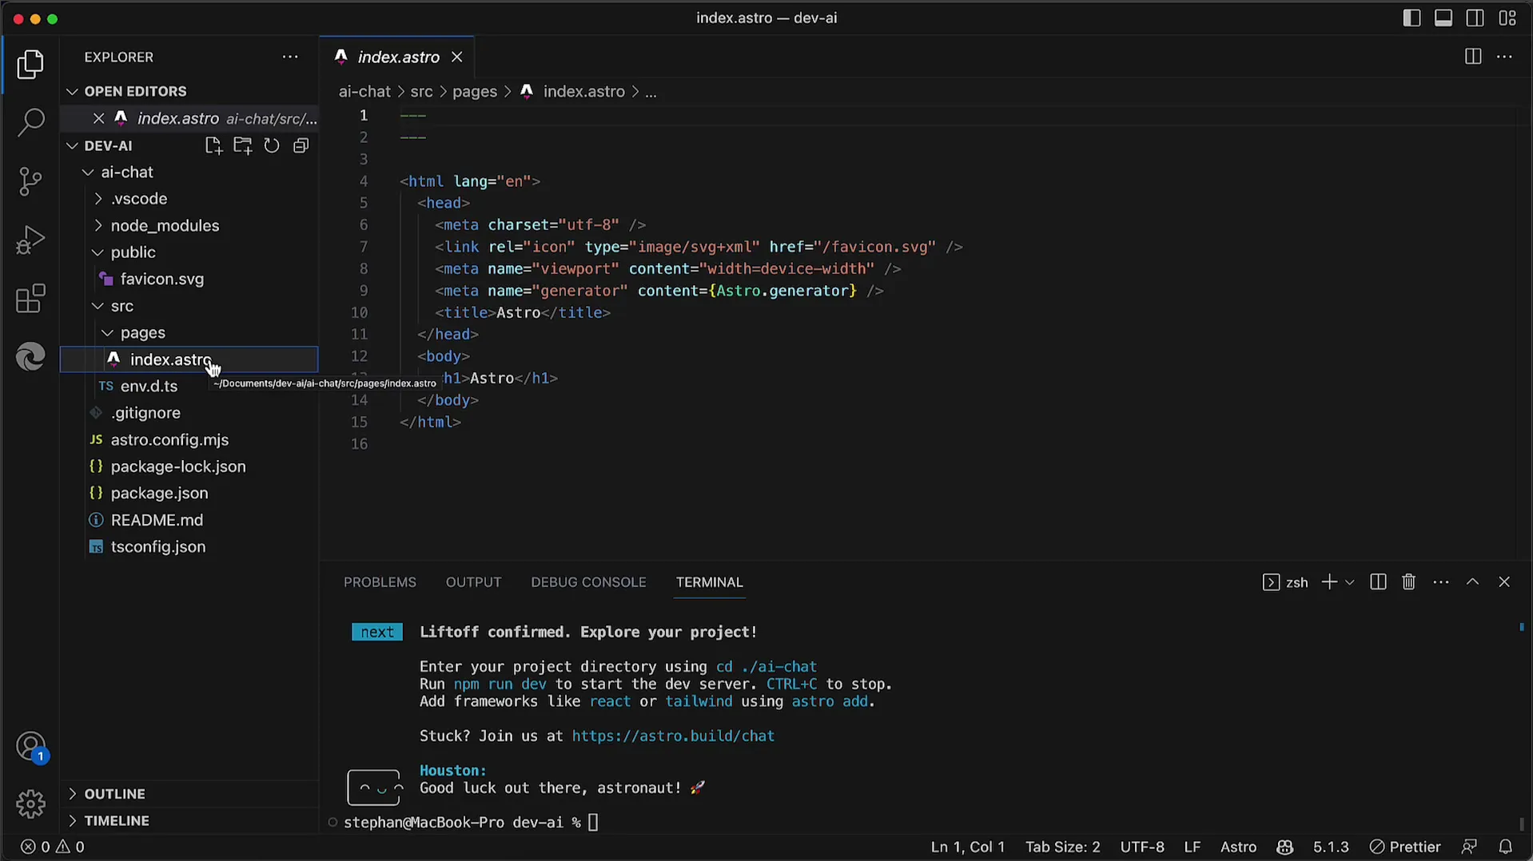Click TypeScript version 5.1.3 in status bar
Image resolution: width=1533 pixels, height=861 pixels.
[x=1331, y=847]
